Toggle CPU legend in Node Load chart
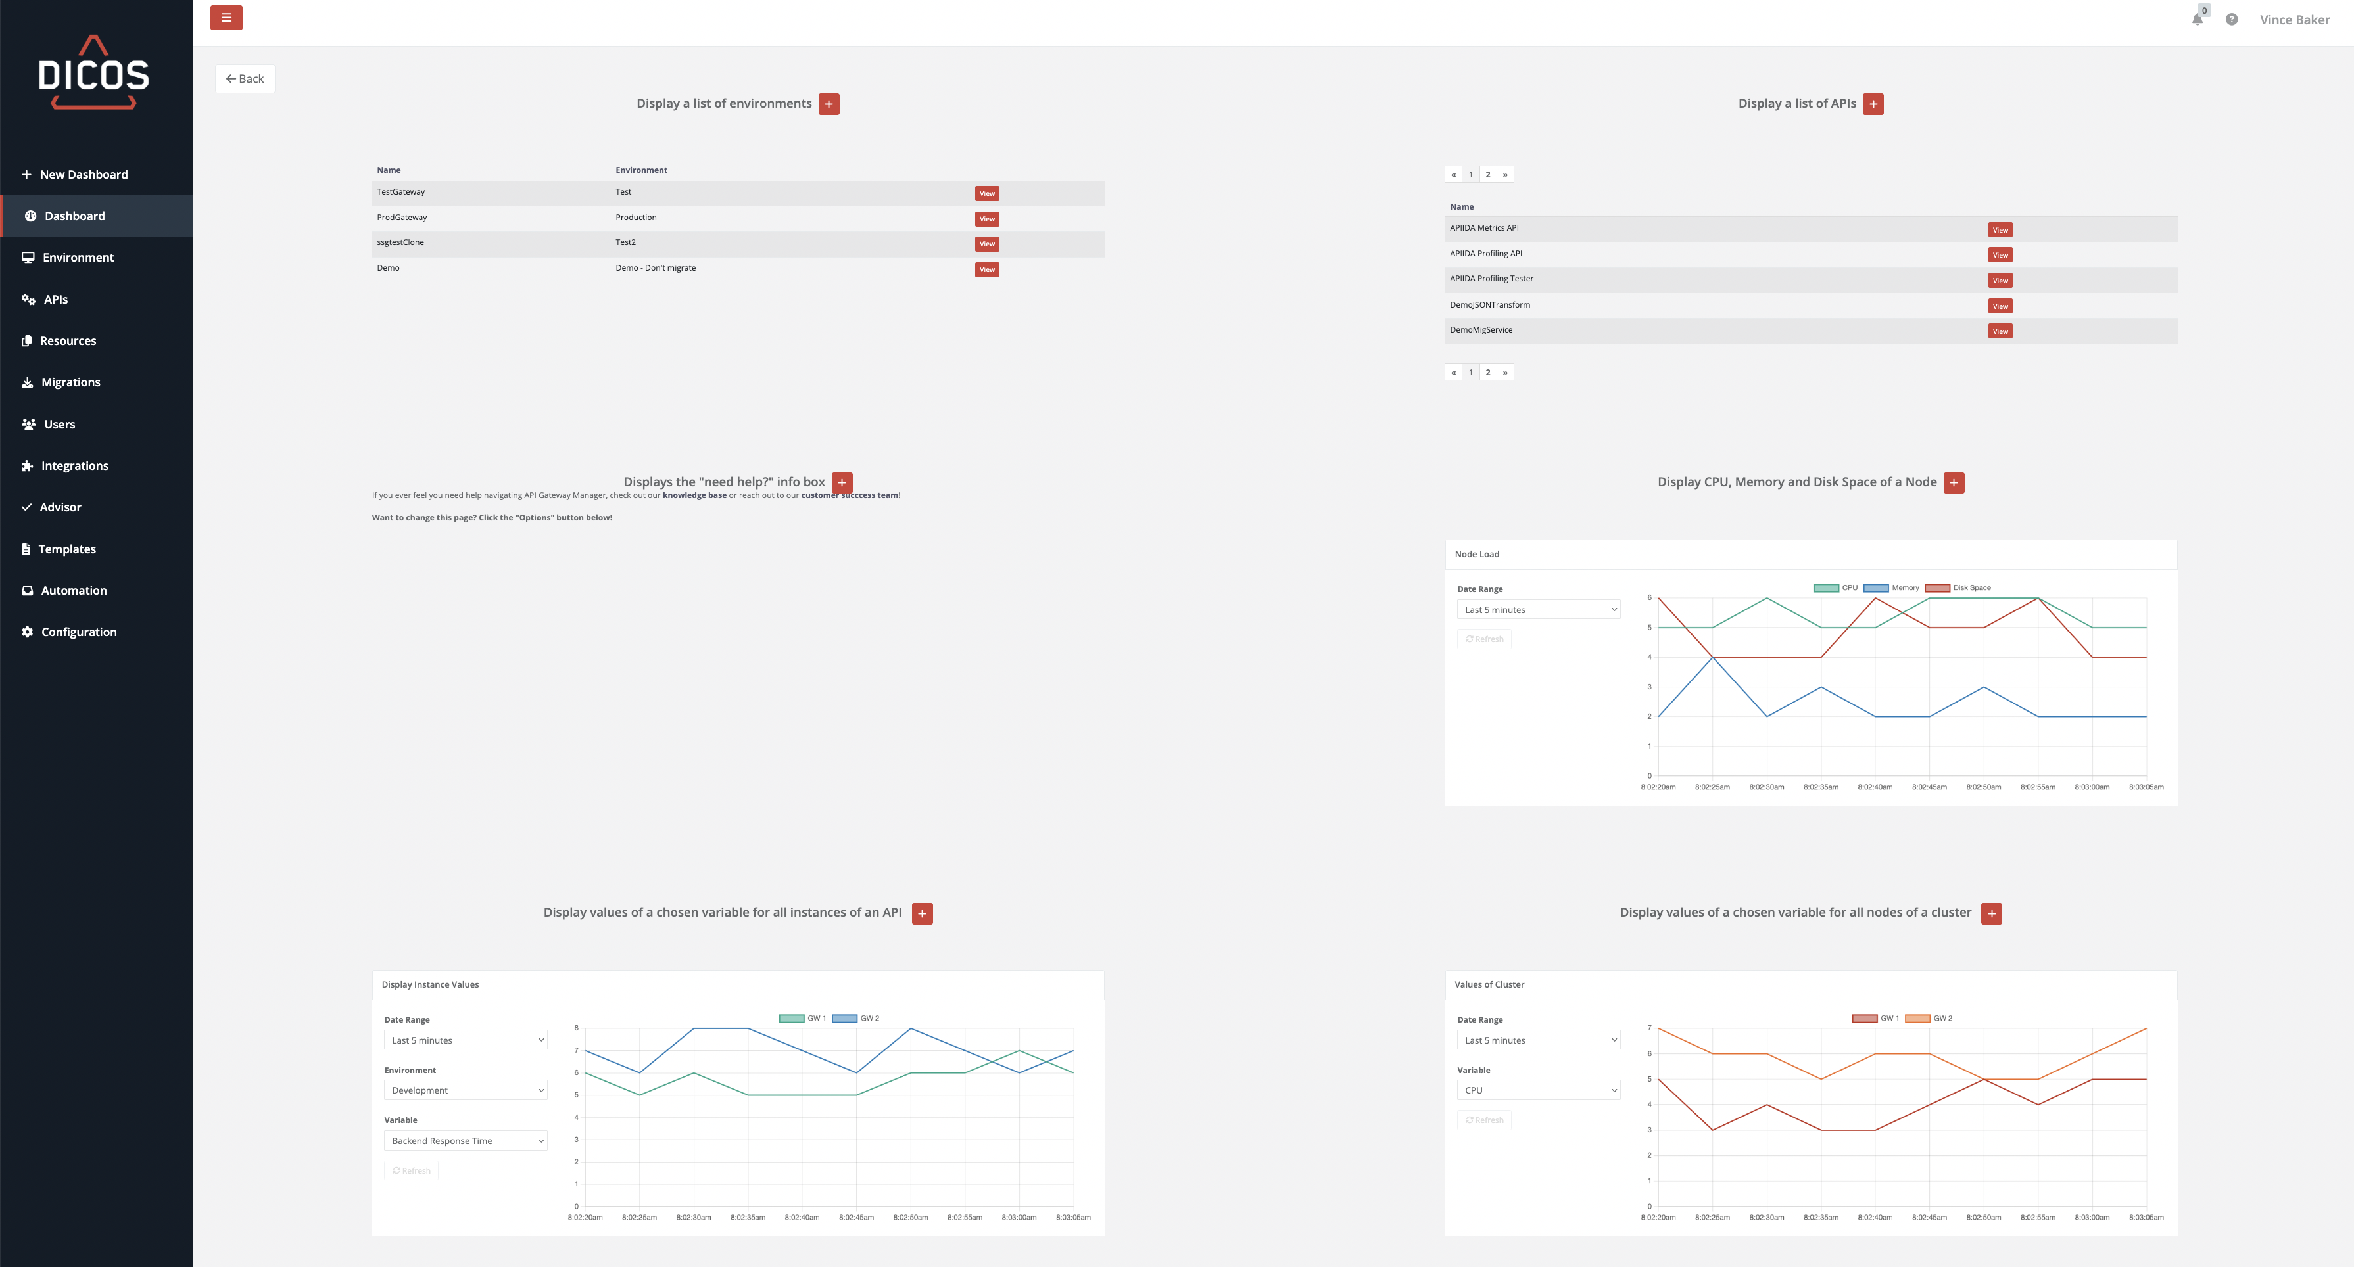Viewport: 2354px width, 1267px height. [1835, 587]
